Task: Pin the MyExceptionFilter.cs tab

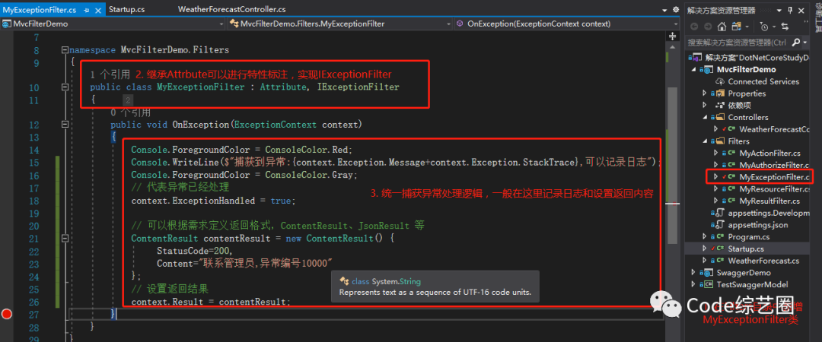Action: pos(87,10)
